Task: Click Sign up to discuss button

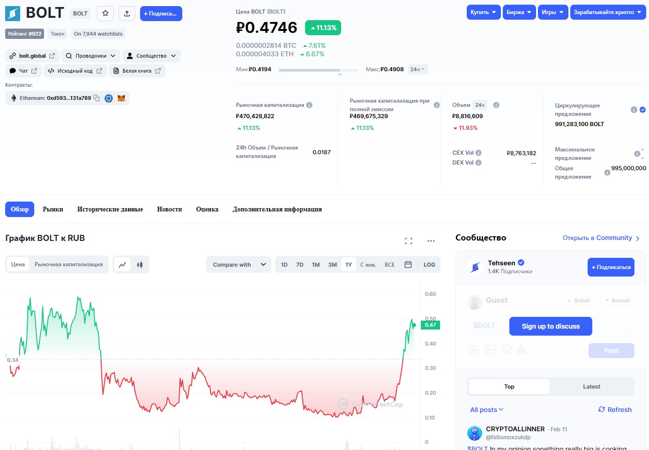Action: 551,326
